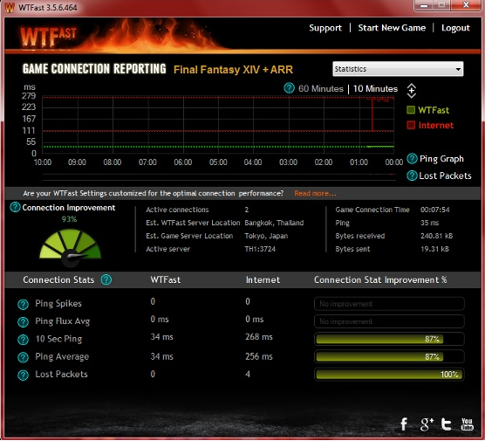Click Logout link

coord(455,28)
